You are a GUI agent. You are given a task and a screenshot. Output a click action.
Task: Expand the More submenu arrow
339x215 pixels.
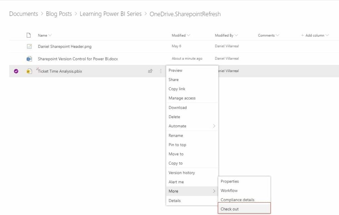(x=214, y=191)
